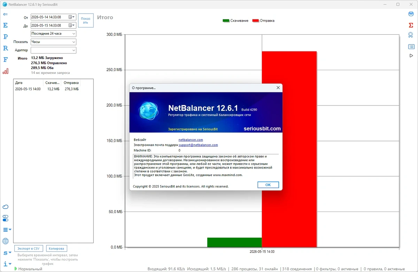Click the green Скачивание legend swatch

pos(226,20)
